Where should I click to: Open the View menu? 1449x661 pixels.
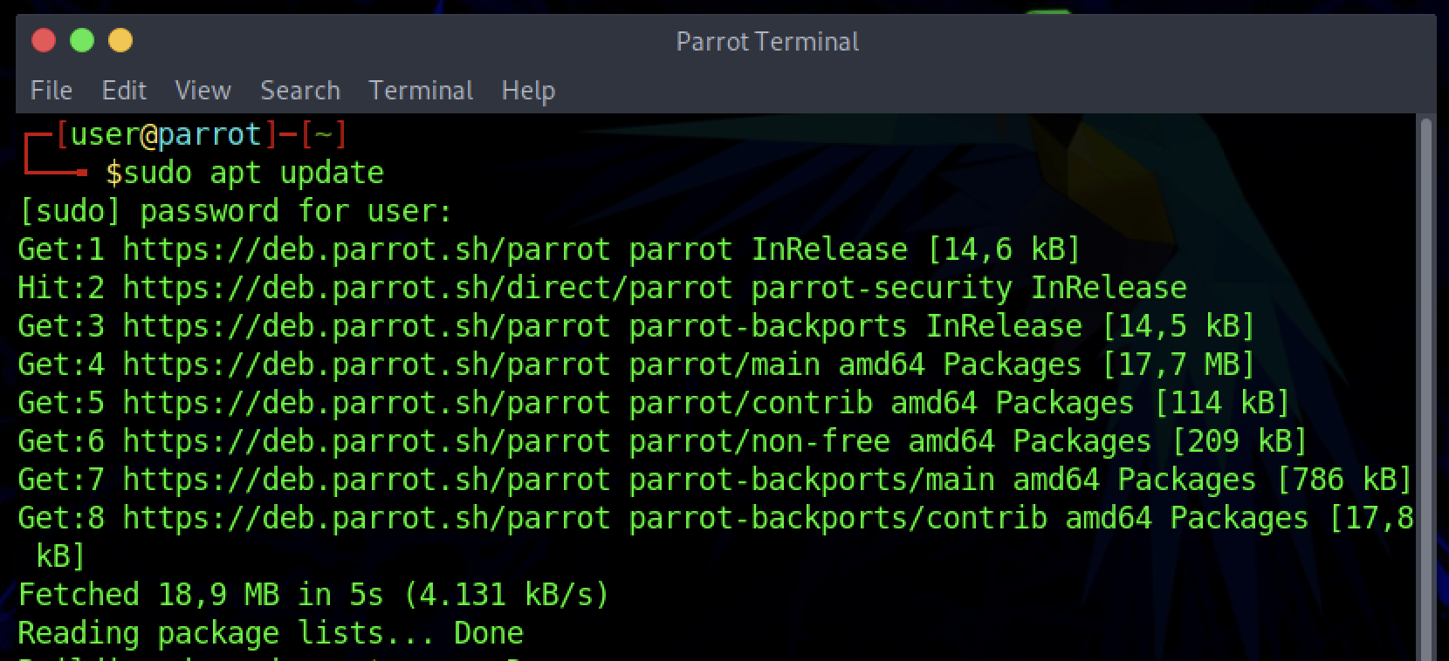(x=203, y=91)
